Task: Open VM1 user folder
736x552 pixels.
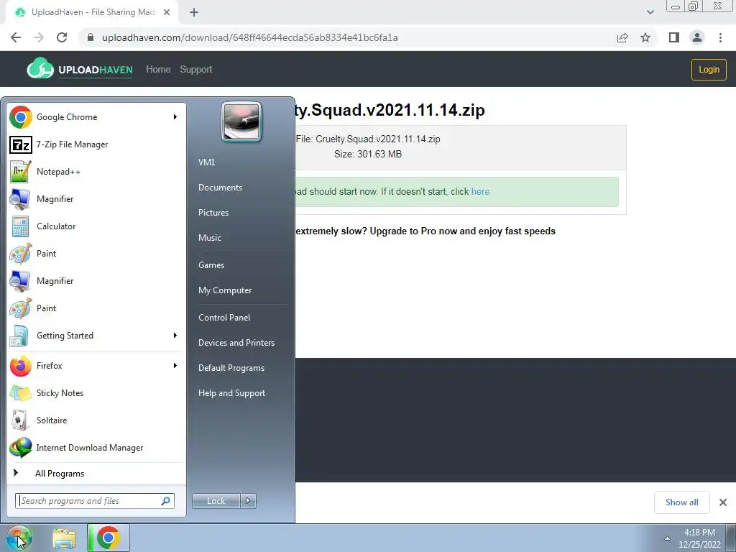Action: [x=206, y=162]
